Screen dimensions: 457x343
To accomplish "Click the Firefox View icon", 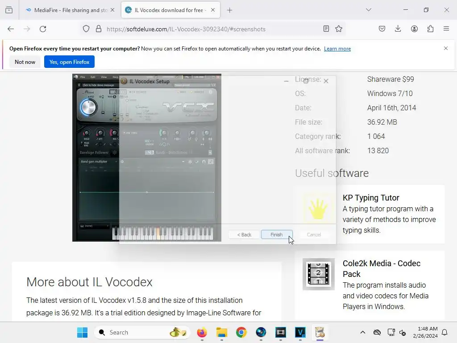I will (x=9, y=10).
